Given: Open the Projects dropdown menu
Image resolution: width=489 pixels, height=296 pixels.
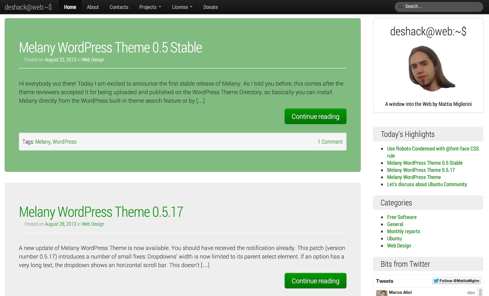Looking at the screenshot, I should (150, 7).
